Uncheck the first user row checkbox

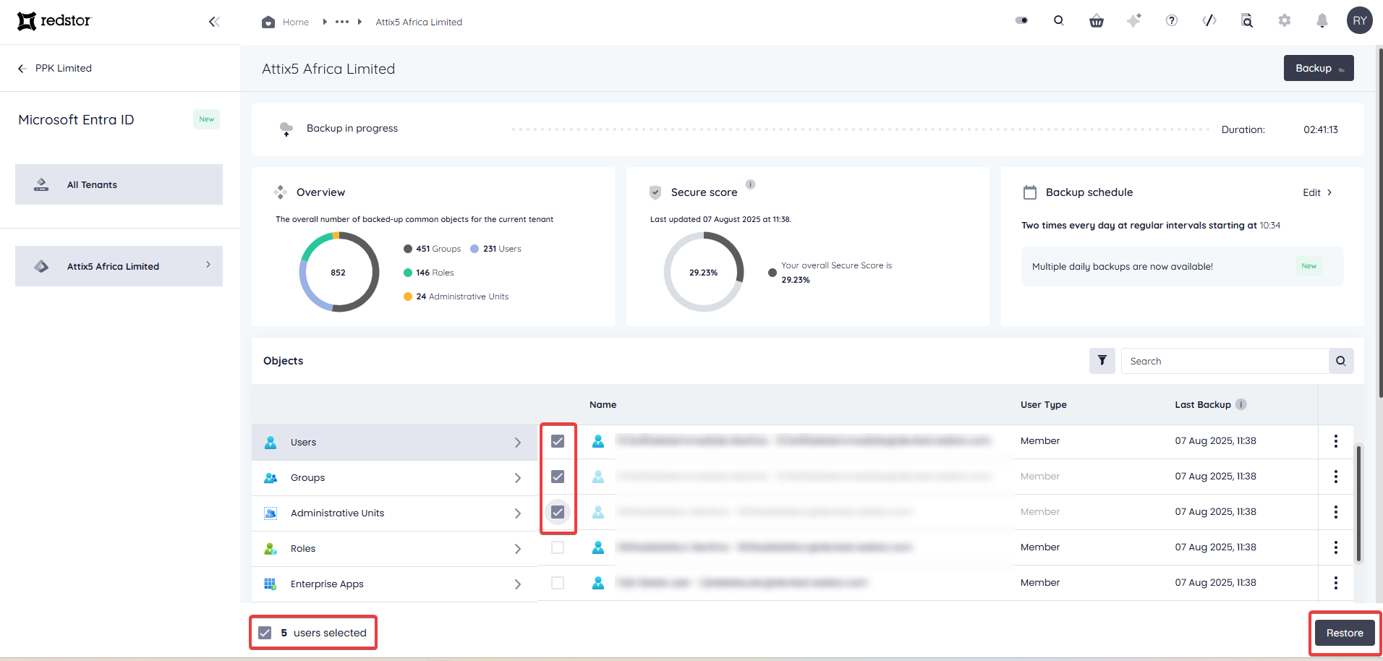558,441
